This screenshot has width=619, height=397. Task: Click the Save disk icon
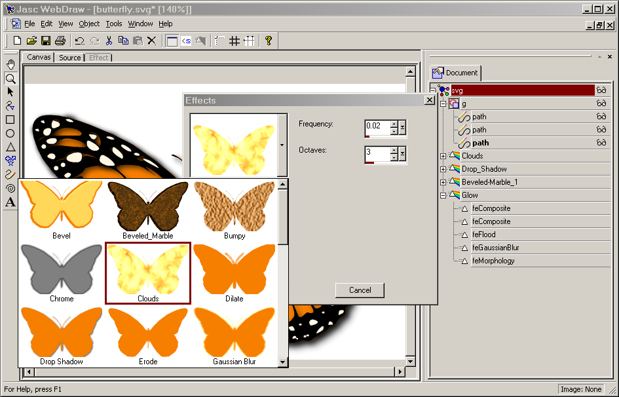[x=46, y=41]
